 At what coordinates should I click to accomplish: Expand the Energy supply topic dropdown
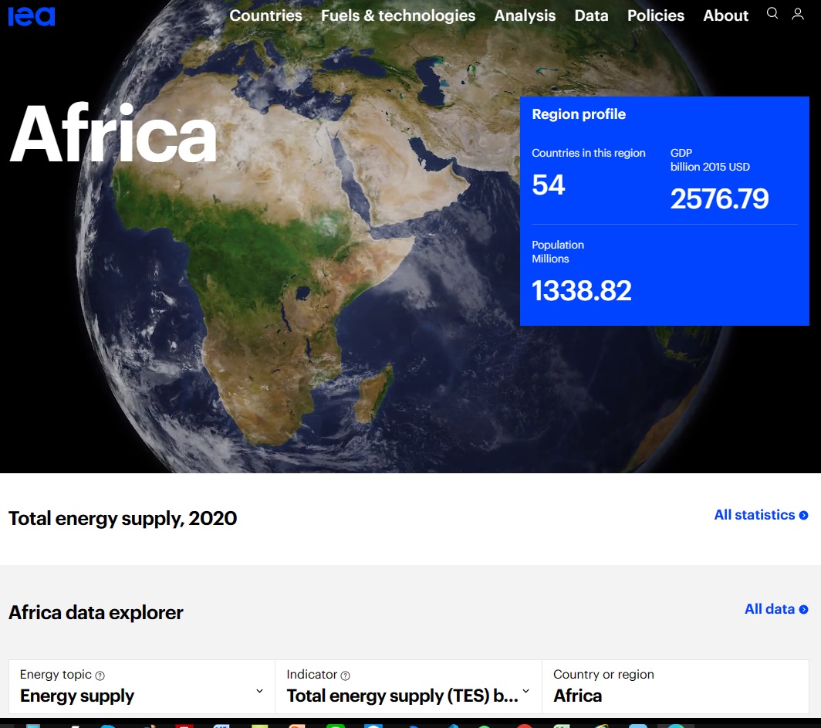(x=142, y=686)
